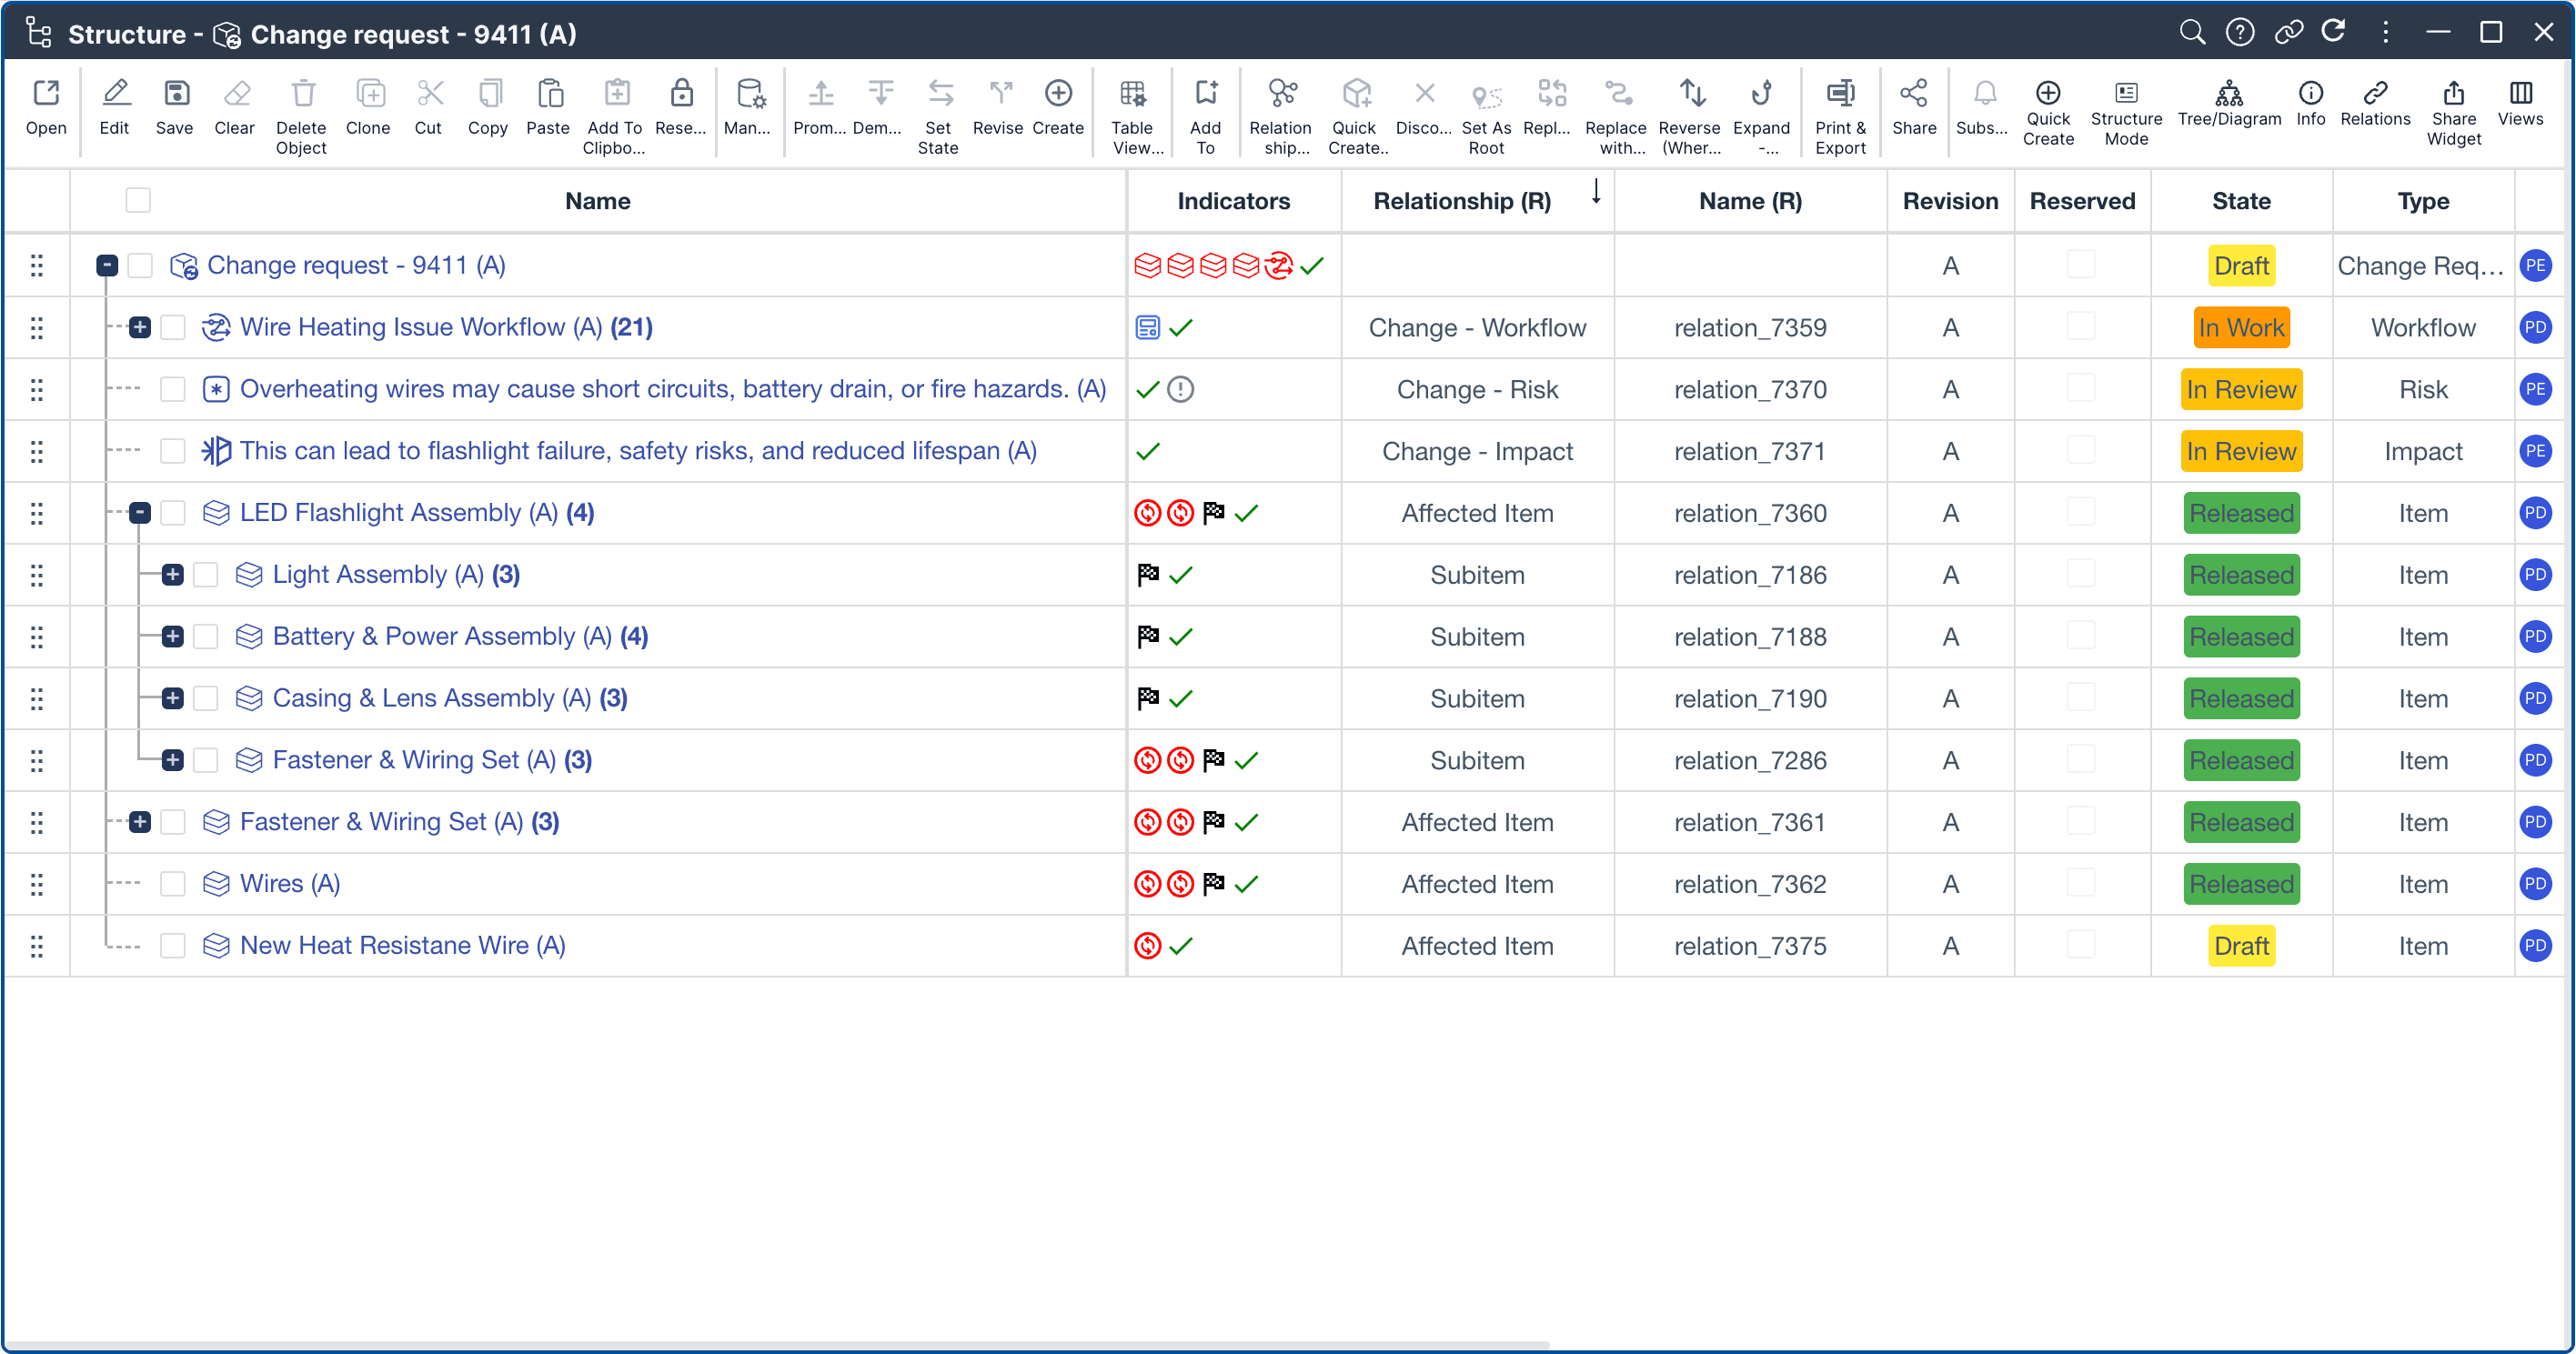Click the horizontal scrollbar at the bottom
This screenshot has height=1354, width=2576.
[x=776, y=1345]
